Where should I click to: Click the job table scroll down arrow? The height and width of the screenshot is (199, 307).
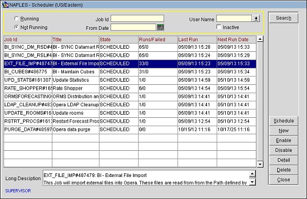pos(260,164)
